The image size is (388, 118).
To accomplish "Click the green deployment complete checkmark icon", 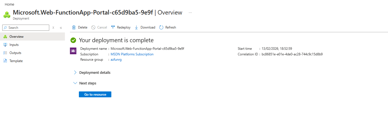I will [73, 40].
